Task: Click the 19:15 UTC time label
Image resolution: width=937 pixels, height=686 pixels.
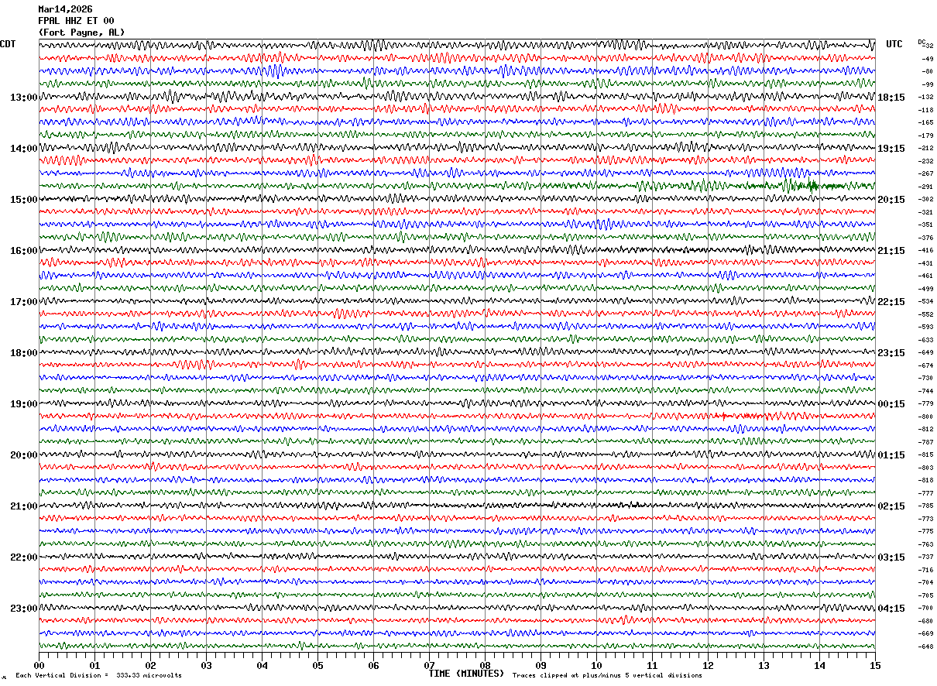Action: click(891, 149)
